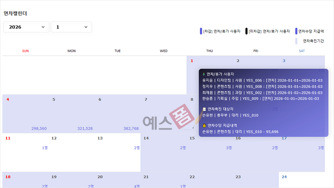
Task: Click the person icon beside 연차/휴가 사용자 in tooltip
Action: [204, 74]
